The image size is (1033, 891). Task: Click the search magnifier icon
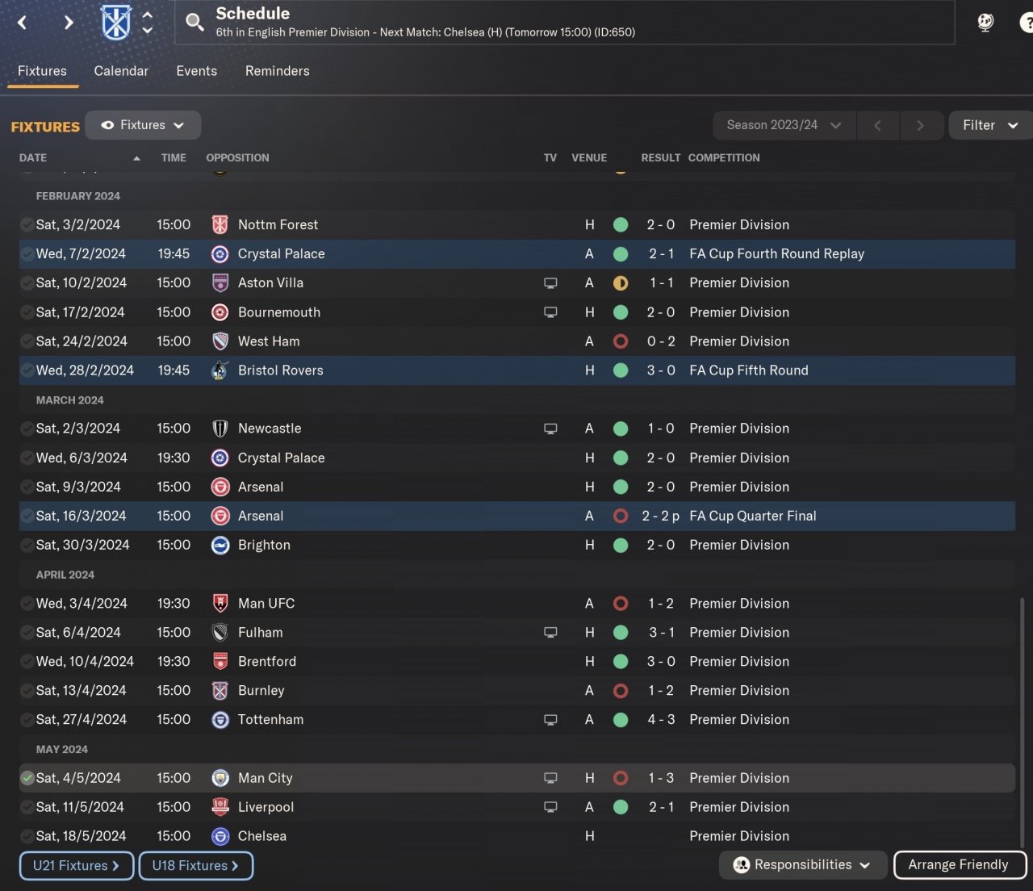[194, 22]
